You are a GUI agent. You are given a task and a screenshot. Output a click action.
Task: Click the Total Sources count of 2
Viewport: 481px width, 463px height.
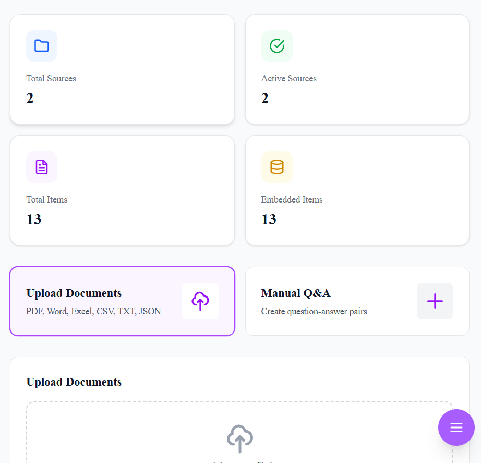pyautogui.click(x=30, y=98)
